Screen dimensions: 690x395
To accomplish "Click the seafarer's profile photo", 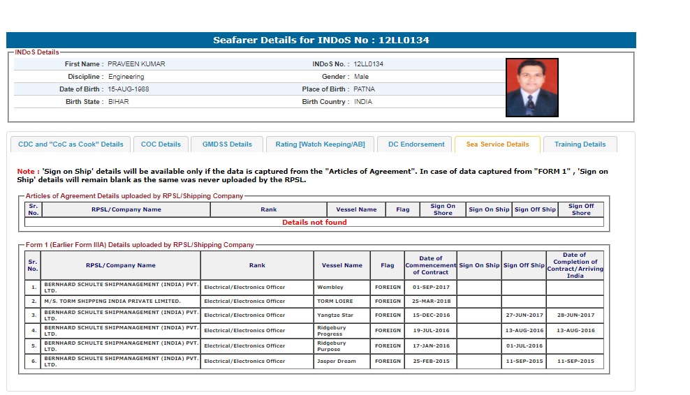I will click(x=532, y=87).
